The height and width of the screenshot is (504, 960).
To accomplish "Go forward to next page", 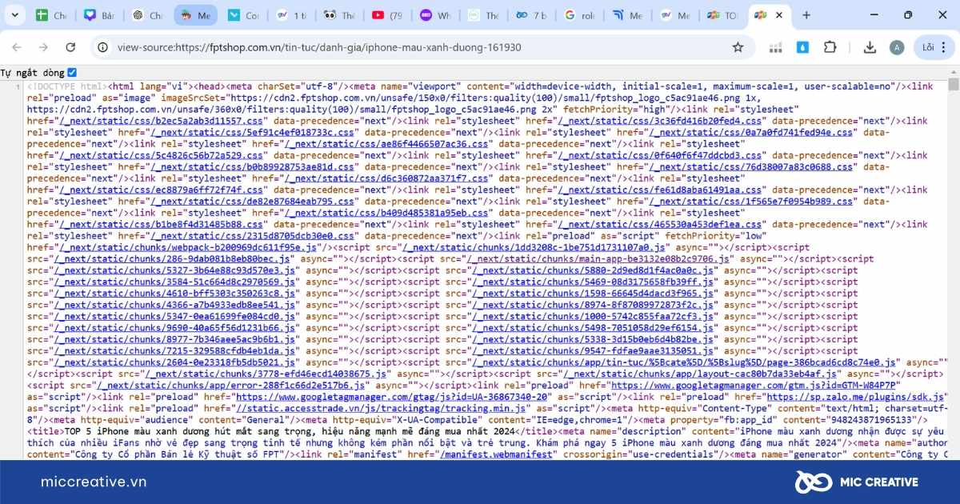I will pos(43,47).
